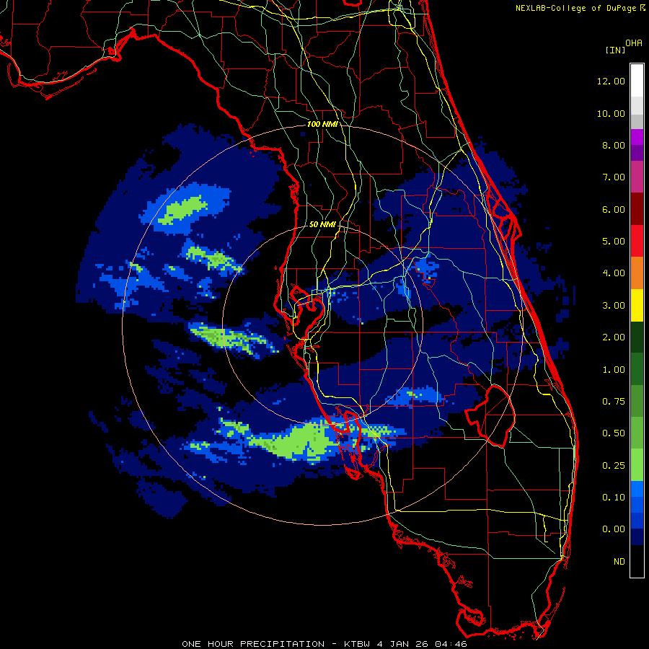Select the 1.00 legend value

[614, 370]
